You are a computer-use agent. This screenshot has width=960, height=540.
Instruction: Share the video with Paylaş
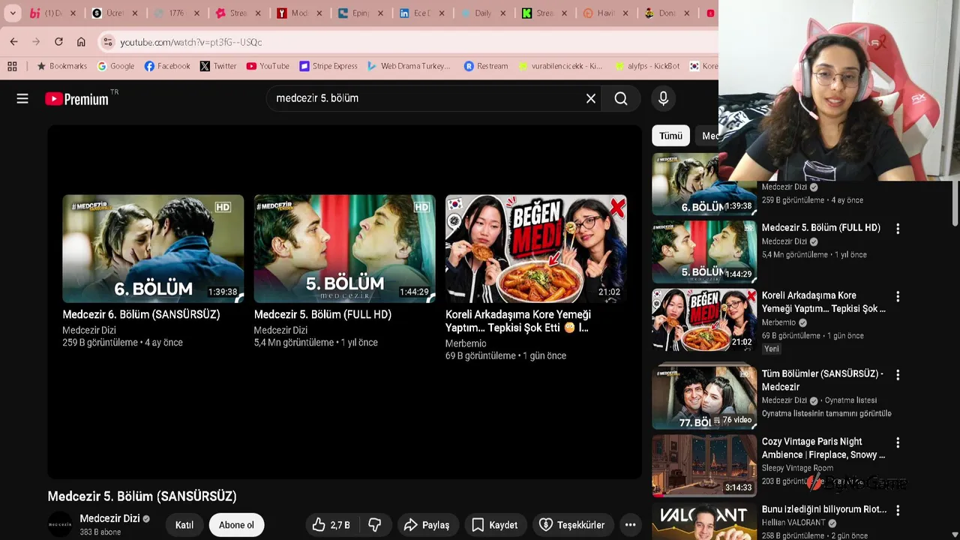coord(426,525)
